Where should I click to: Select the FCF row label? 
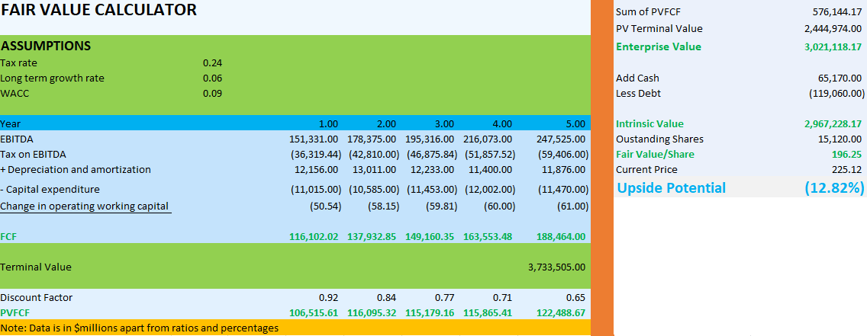[x=8, y=237]
